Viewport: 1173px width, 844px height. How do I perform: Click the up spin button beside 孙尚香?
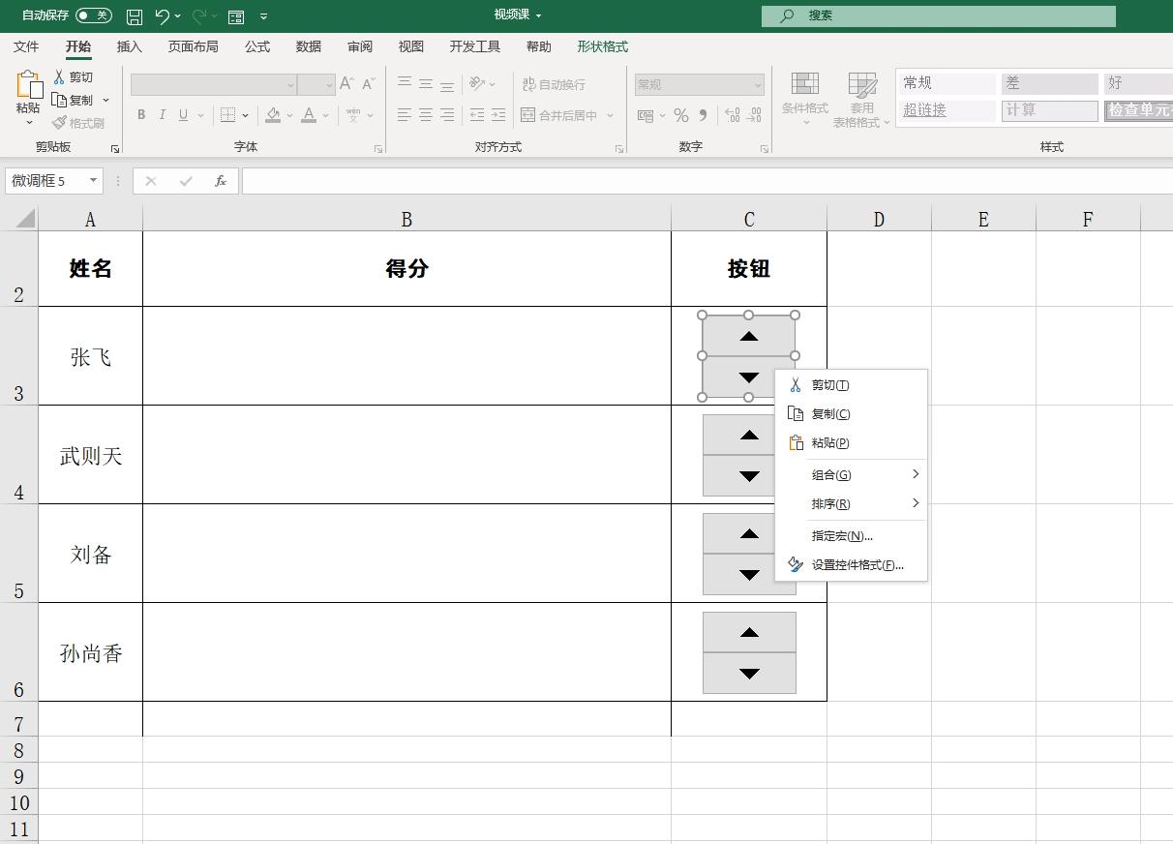[x=748, y=632]
